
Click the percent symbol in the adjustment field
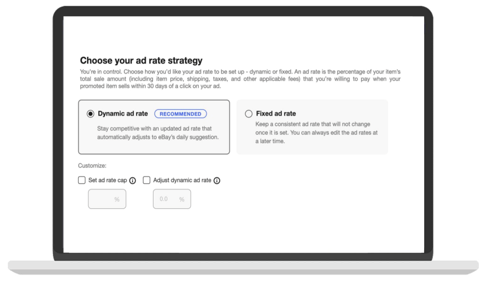click(181, 199)
